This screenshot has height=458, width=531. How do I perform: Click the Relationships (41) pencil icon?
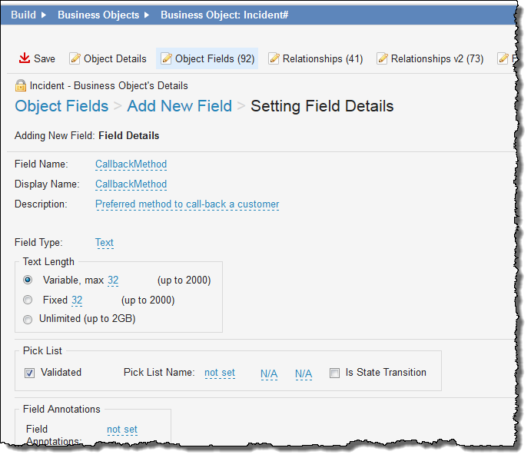(274, 58)
